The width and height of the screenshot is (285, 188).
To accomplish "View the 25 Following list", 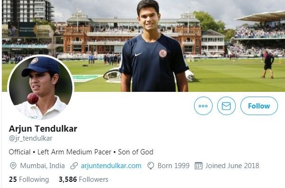I will 29,179.
